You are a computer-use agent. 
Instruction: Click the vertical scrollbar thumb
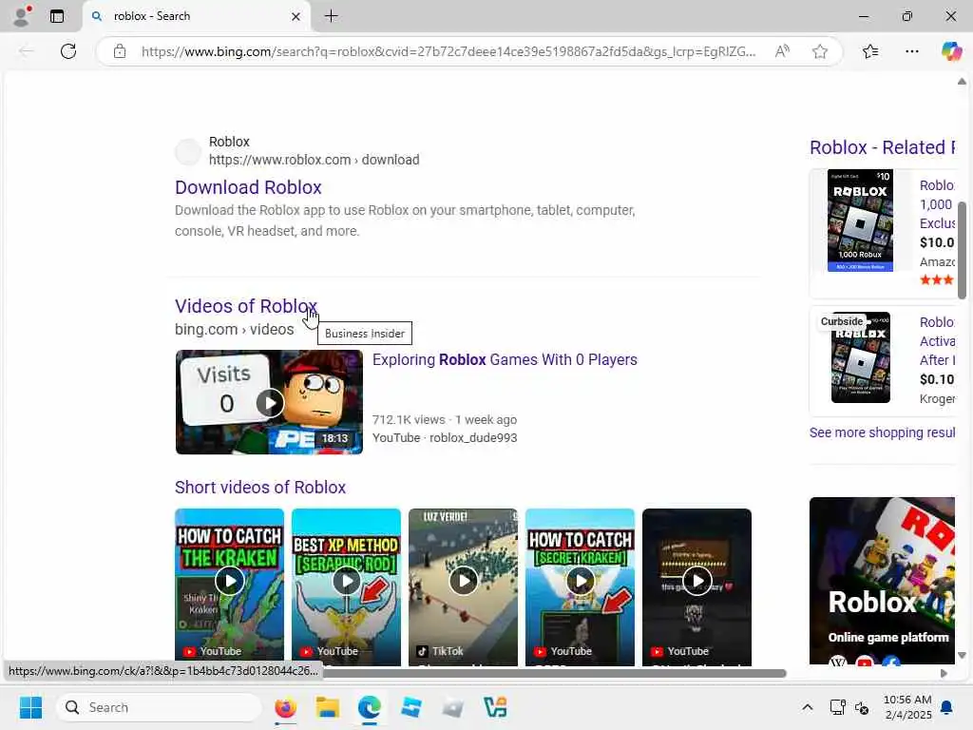point(962,250)
